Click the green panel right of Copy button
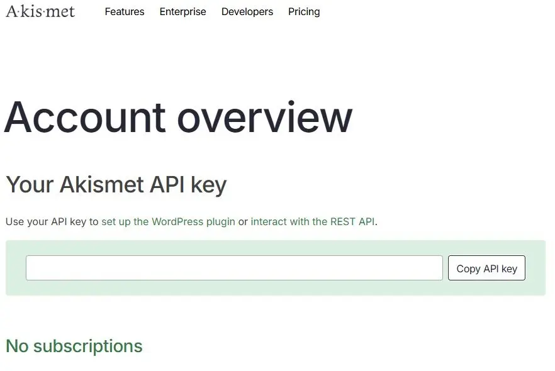The height and width of the screenshot is (371, 555). pyautogui.click(x=535, y=268)
